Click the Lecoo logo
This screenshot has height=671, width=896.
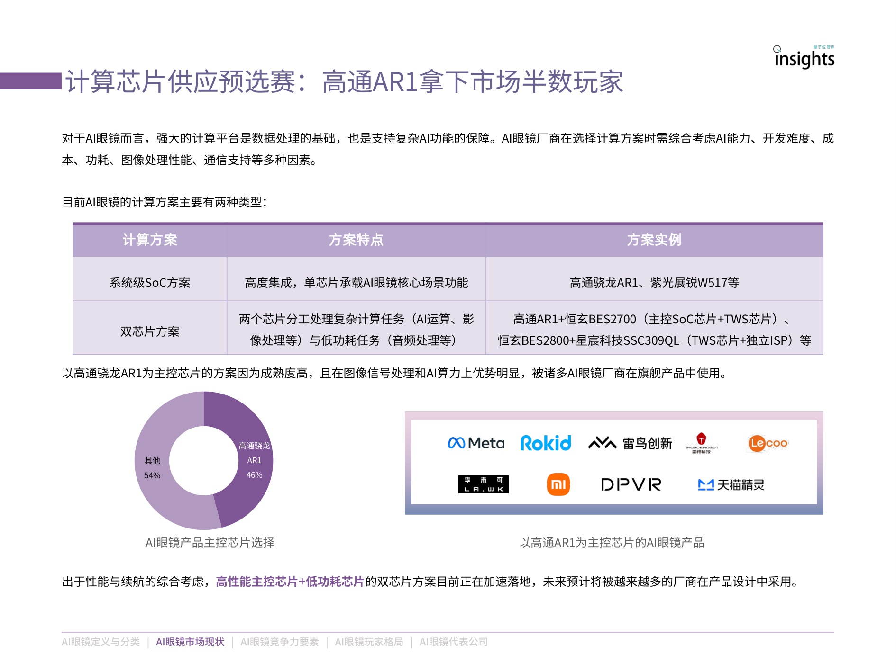click(767, 442)
